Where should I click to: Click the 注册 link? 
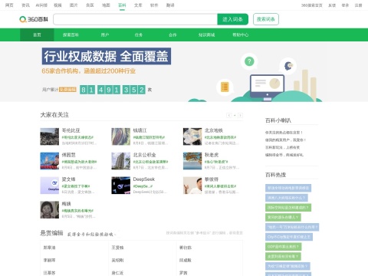(358, 5)
